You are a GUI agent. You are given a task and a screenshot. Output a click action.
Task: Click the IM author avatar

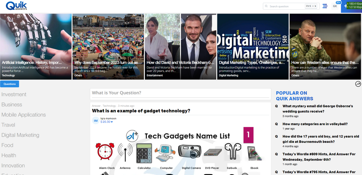[96, 121]
